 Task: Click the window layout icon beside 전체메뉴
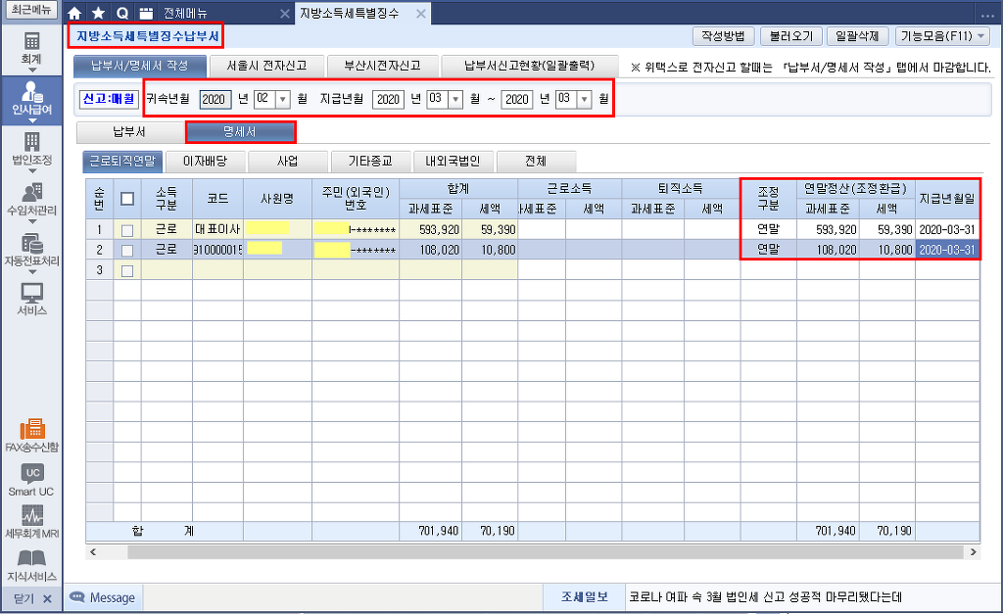pyautogui.click(x=147, y=13)
